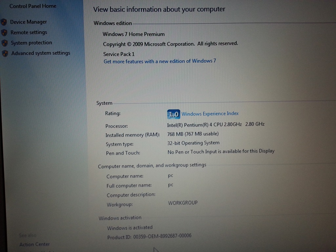Click the System protection shield icon
This screenshot has height=252, width=336.
pos(4,43)
